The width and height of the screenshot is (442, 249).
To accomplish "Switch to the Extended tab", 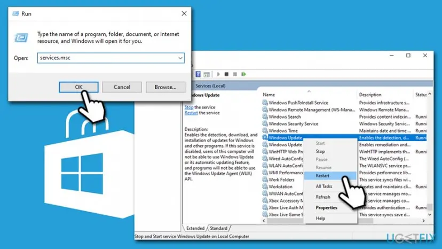I will pyautogui.click(x=195, y=228).
